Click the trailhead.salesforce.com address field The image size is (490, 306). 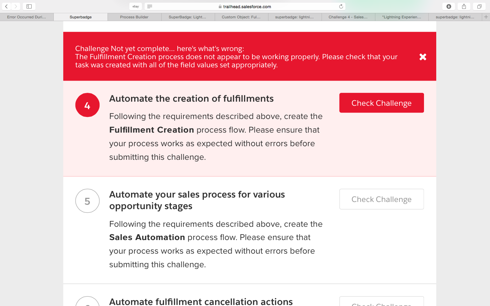click(247, 6)
